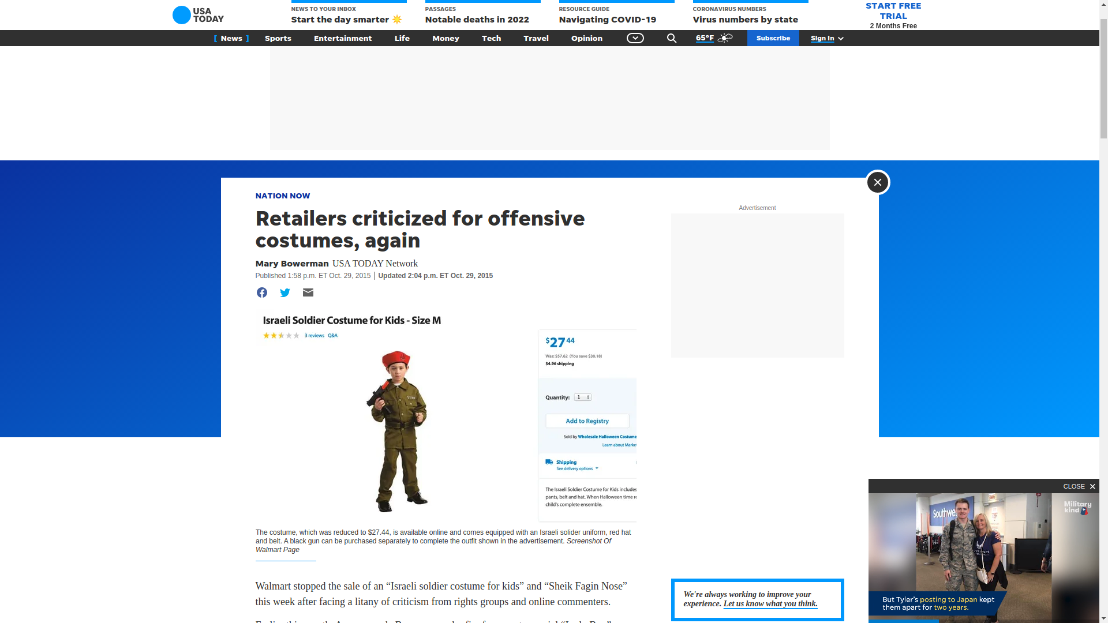Click the 'Screenshot Of Walmart Page' photo credit
1108x623 pixels.
(x=433, y=545)
